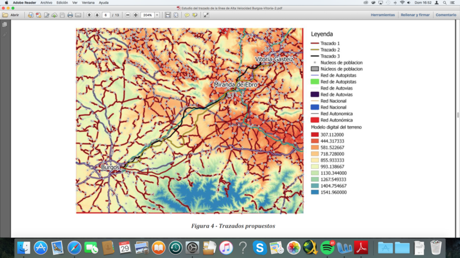
Task: Open the Apple menu
Action: click(x=6, y=3)
